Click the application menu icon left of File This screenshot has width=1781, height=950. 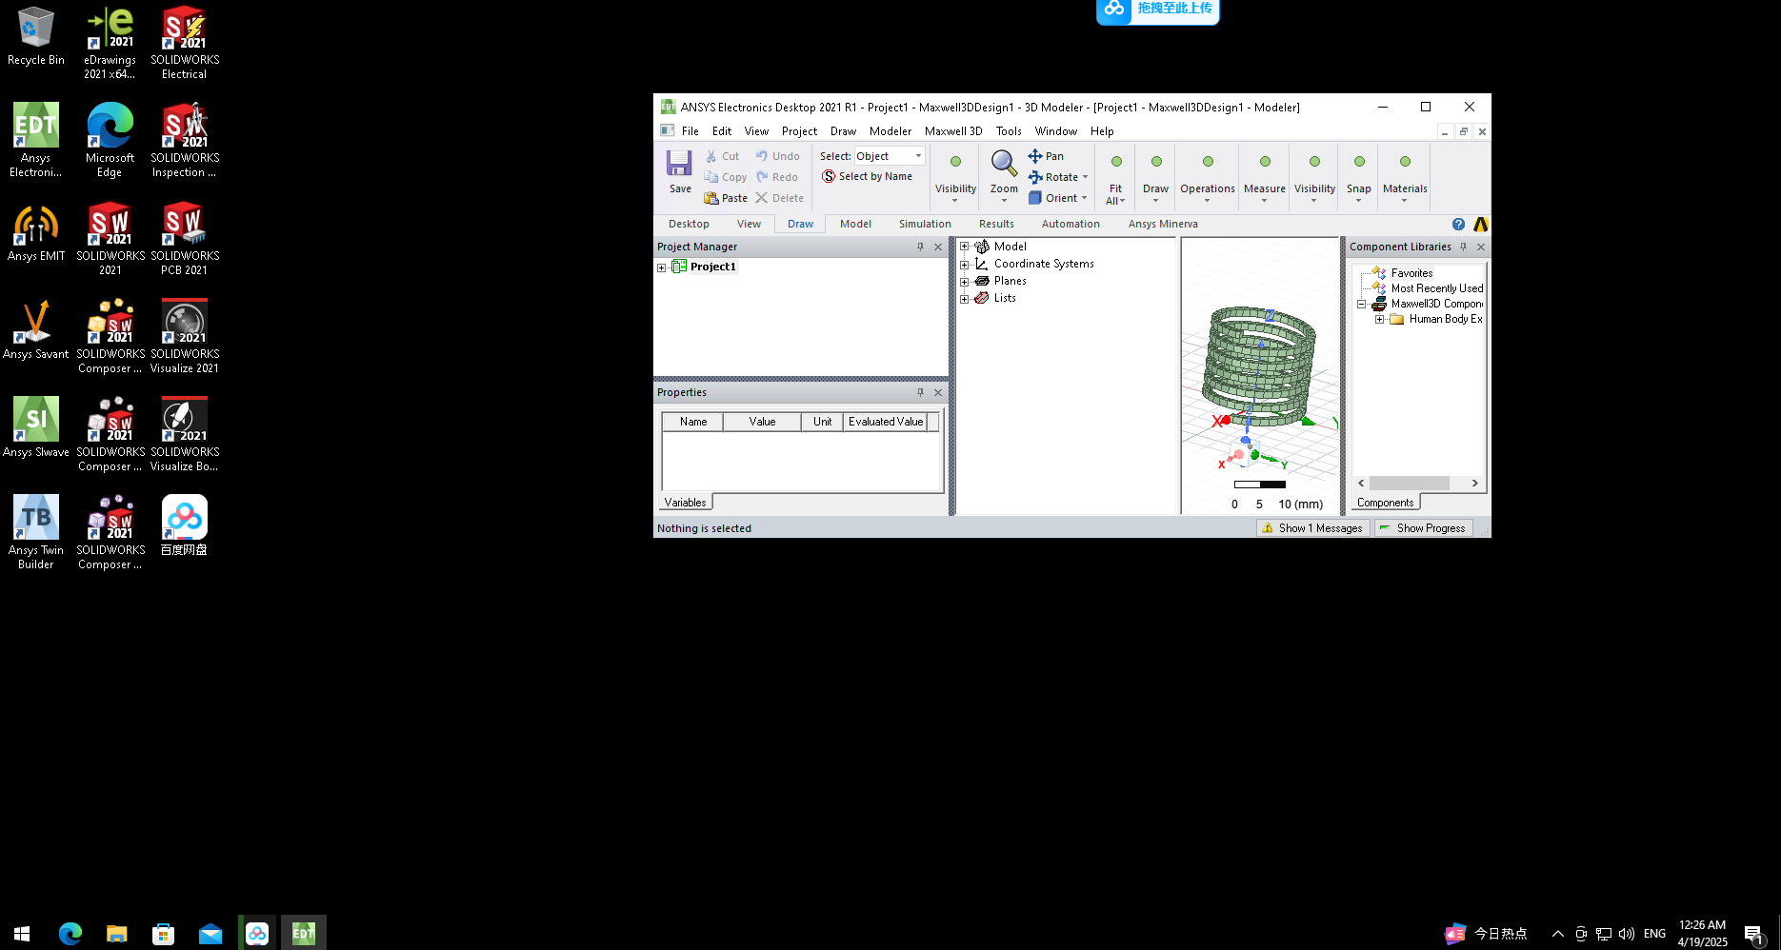pyautogui.click(x=668, y=131)
